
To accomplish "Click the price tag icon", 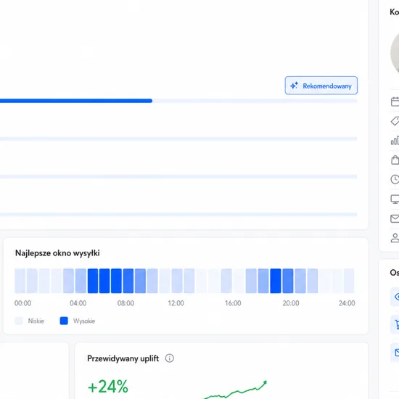I will tap(395, 121).
